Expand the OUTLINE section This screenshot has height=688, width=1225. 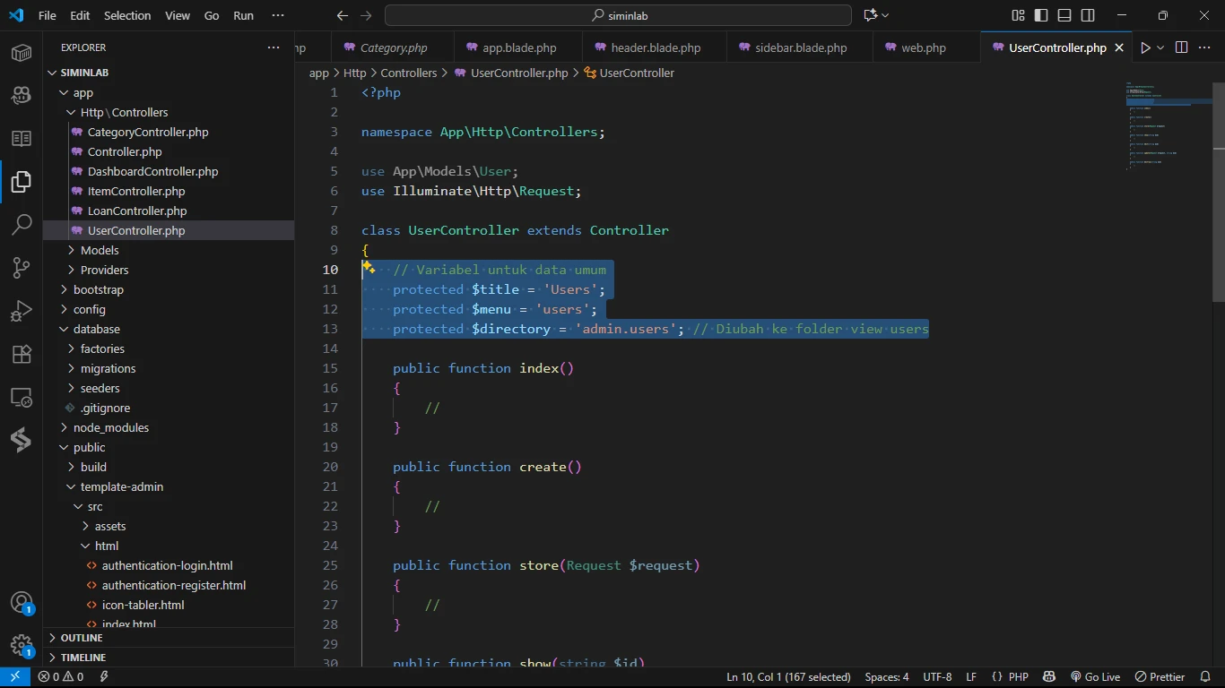(82, 638)
